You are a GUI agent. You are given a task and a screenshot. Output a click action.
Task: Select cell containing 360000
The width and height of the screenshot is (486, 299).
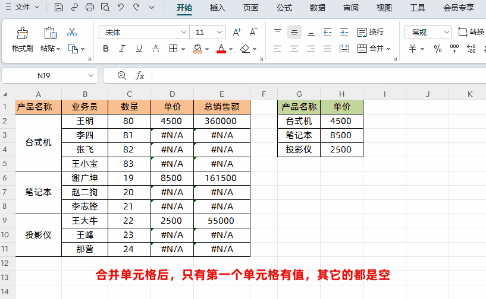pyautogui.click(x=222, y=121)
